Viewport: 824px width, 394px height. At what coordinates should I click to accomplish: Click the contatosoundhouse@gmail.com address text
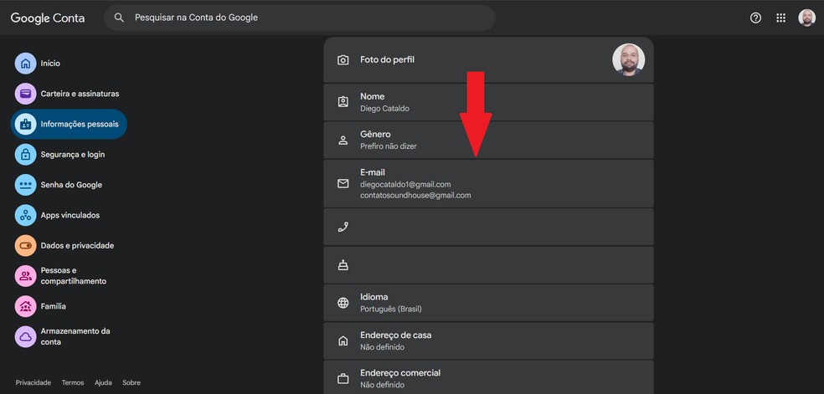click(415, 195)
